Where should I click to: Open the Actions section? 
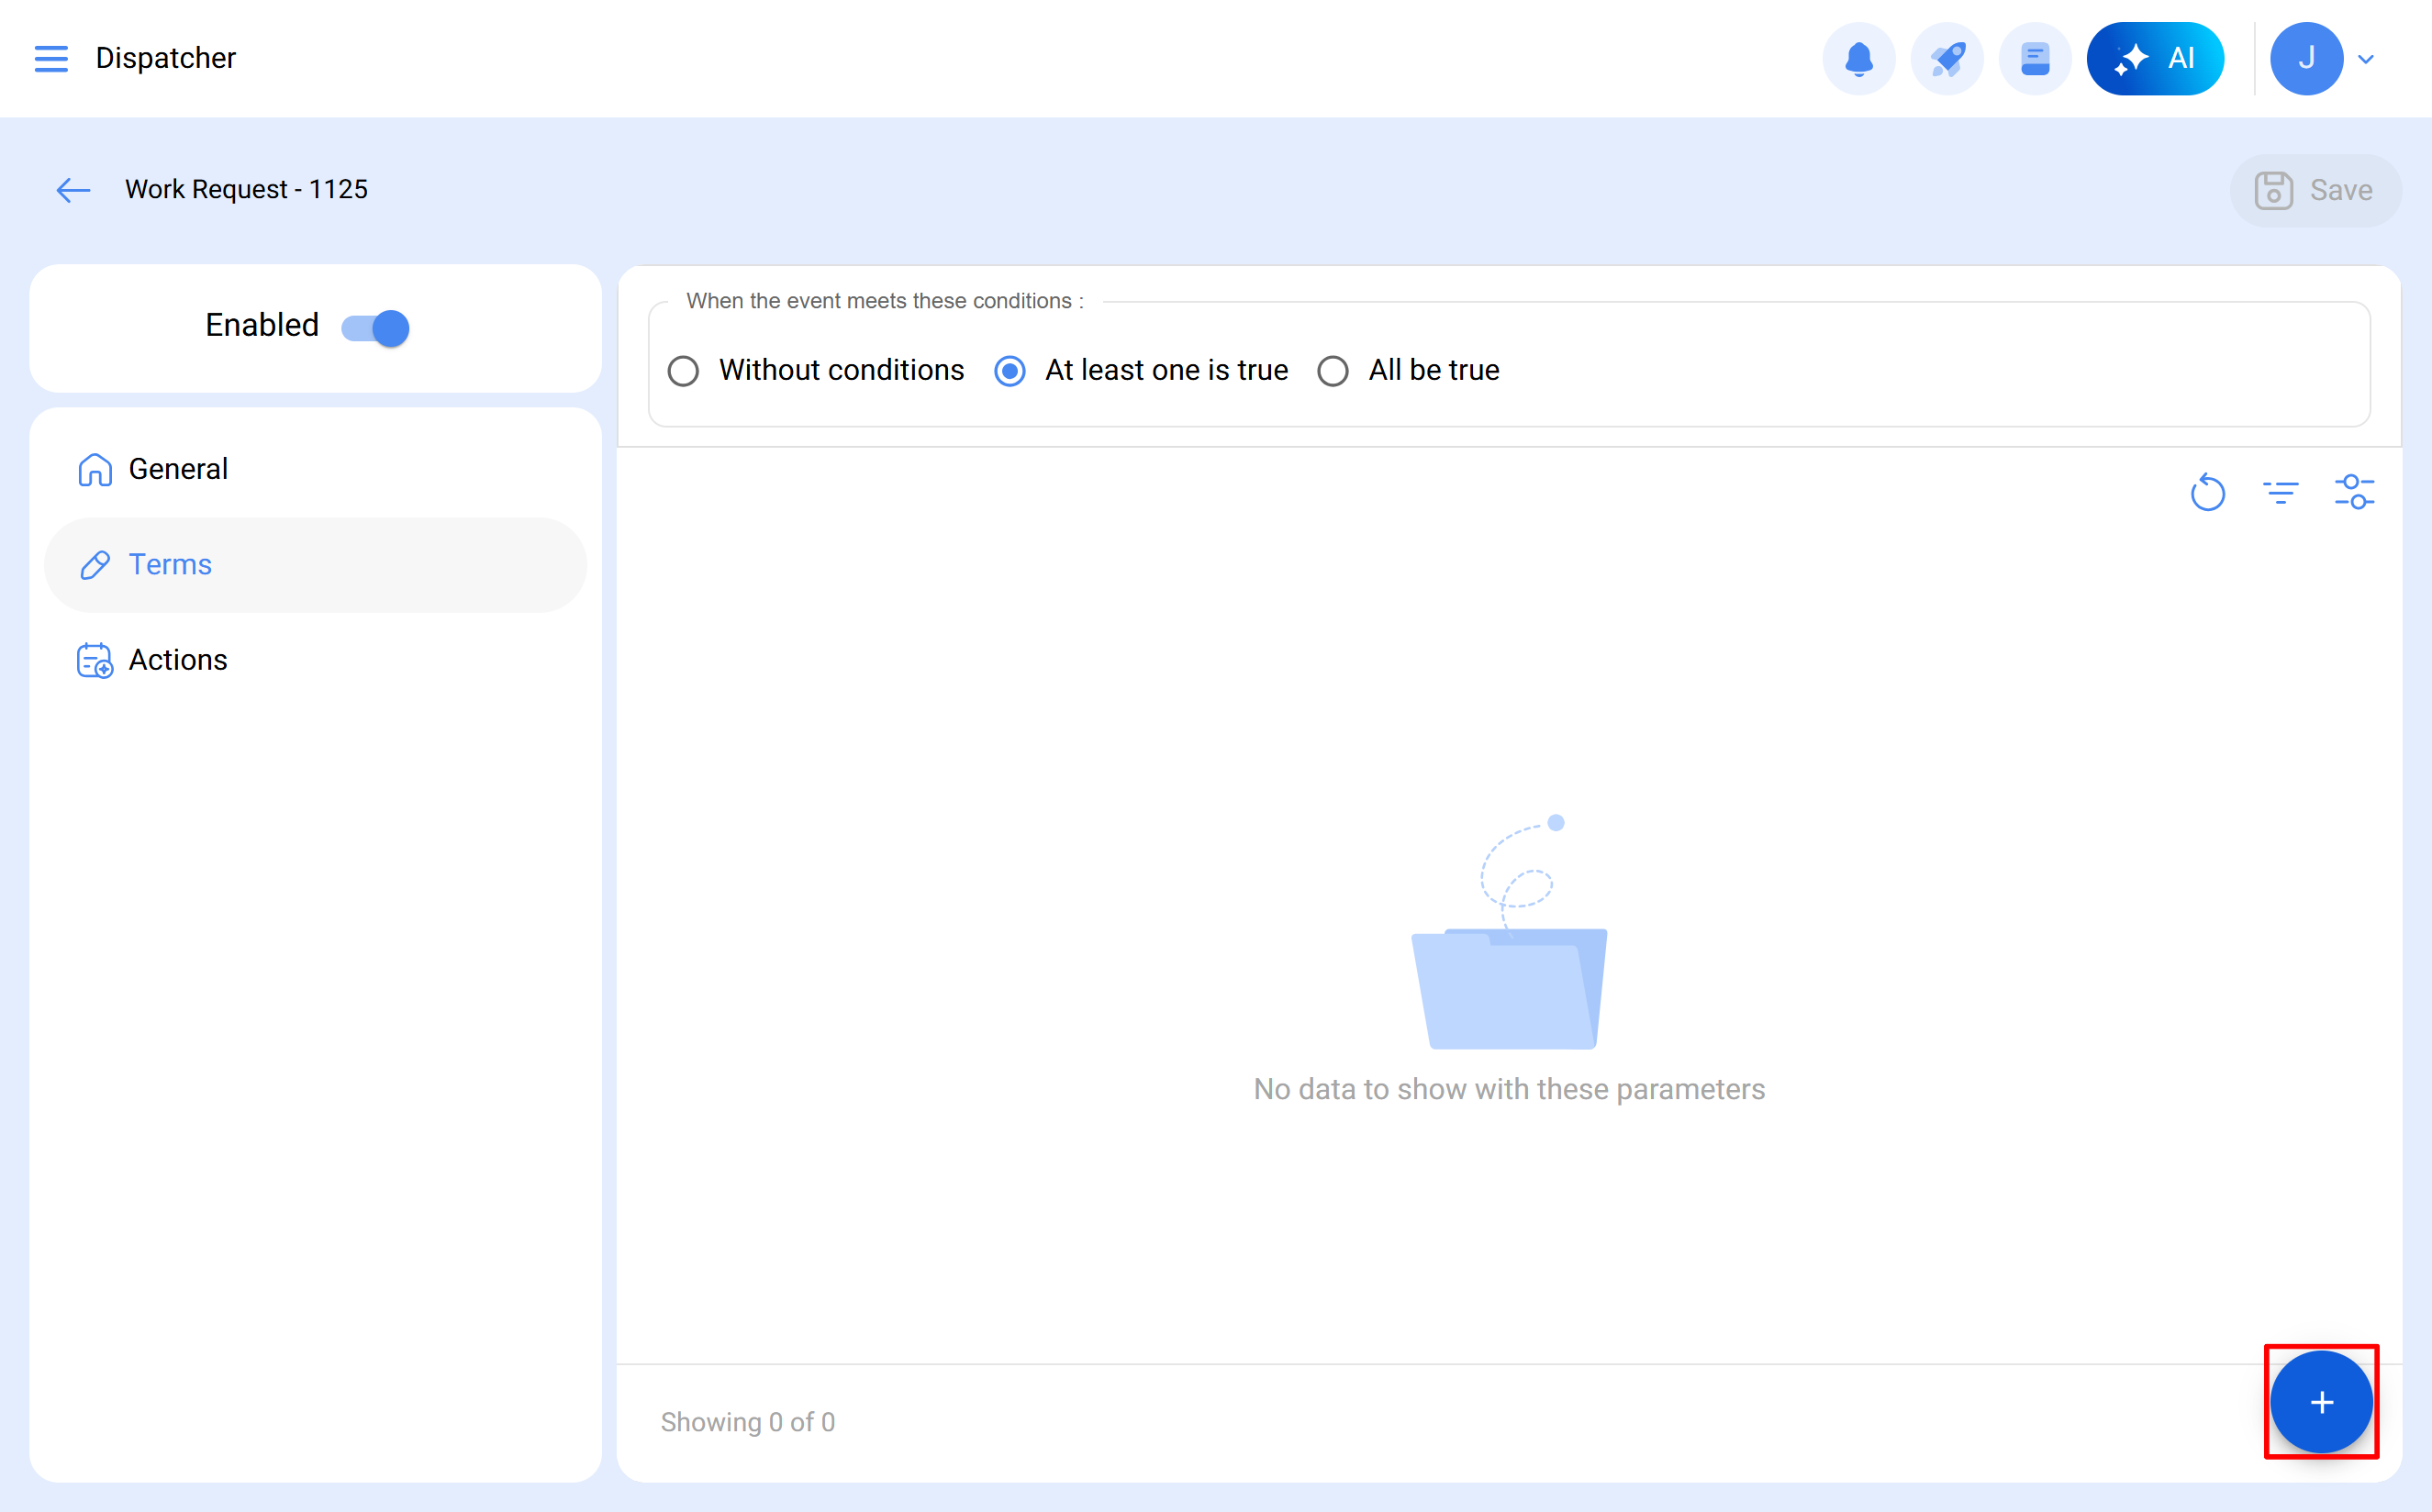coord(178,660)
